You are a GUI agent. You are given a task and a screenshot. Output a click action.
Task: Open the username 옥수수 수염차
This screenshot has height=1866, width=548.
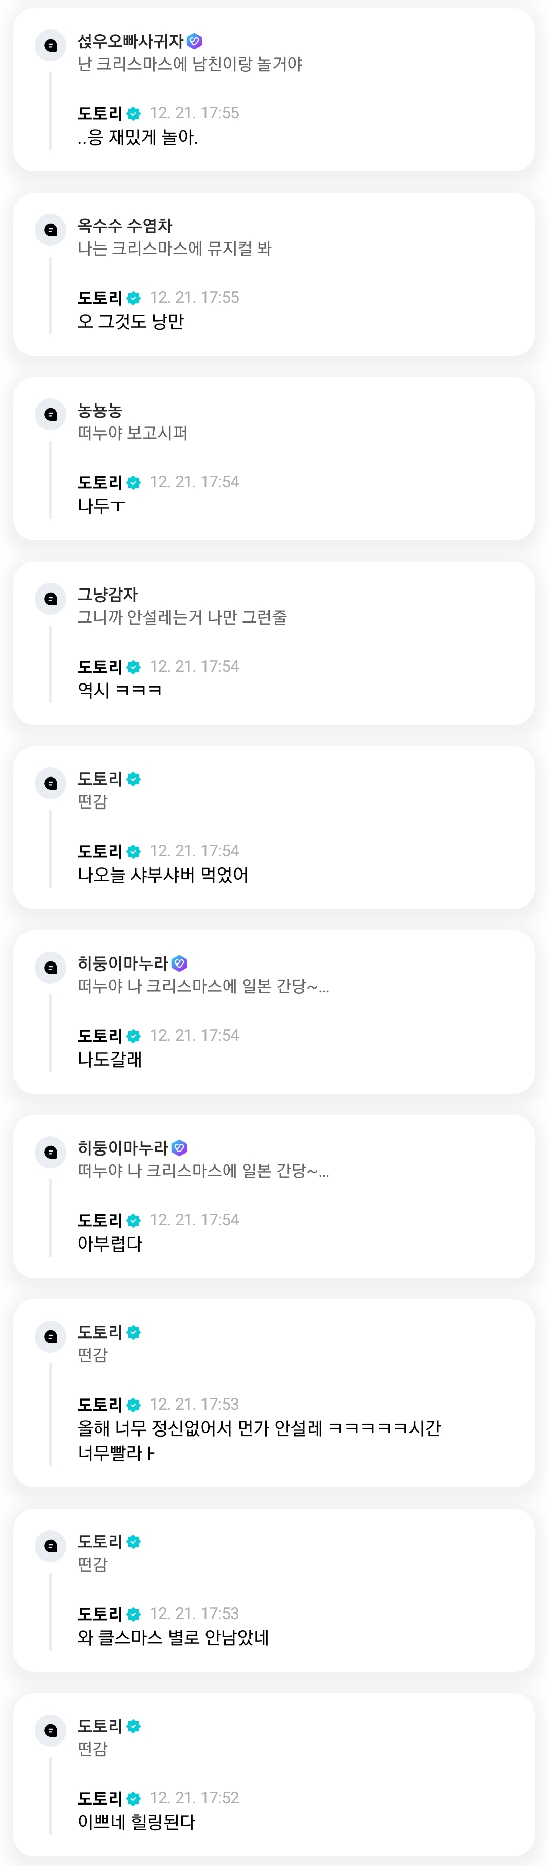[124, 225]
